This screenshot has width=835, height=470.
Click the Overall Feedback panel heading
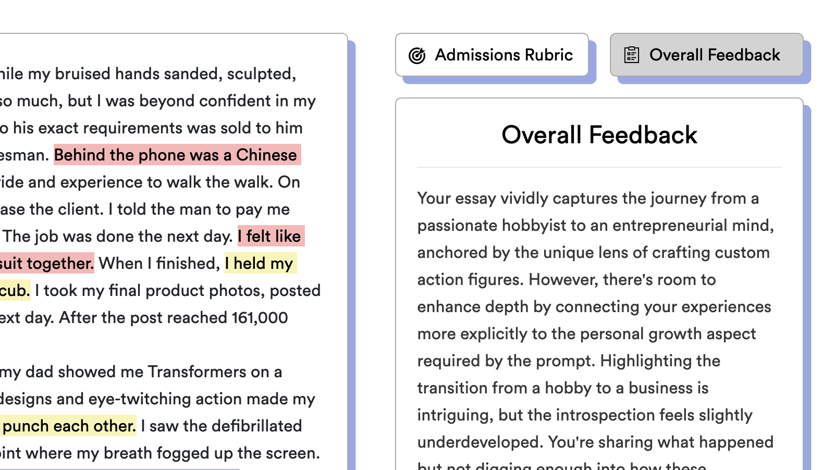[x=599, y=135]
